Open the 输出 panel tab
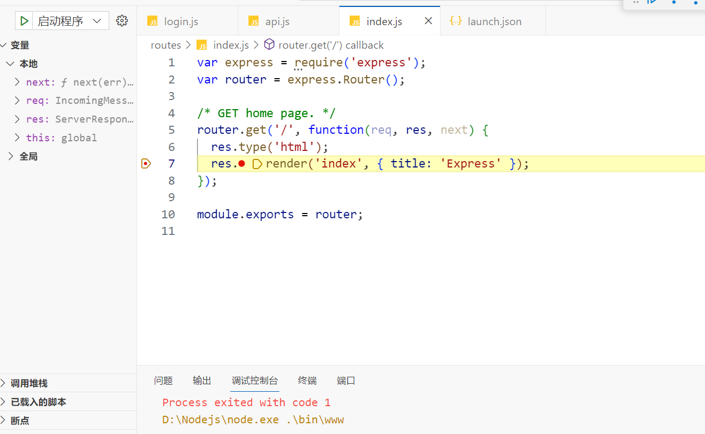The image size is (705, 434). tap(202, 380)
